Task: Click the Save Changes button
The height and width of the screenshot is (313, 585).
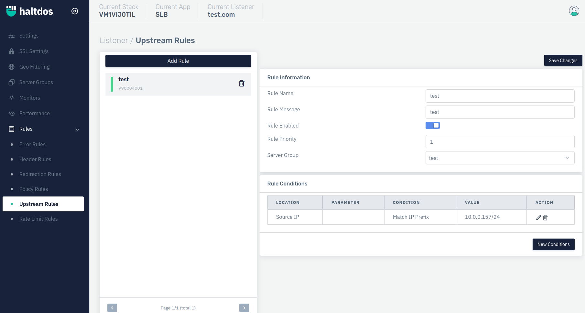Action: [x=563, y=61]
